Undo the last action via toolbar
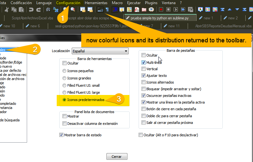The width and height of the screenshot is (253, 162). (31, 10)
